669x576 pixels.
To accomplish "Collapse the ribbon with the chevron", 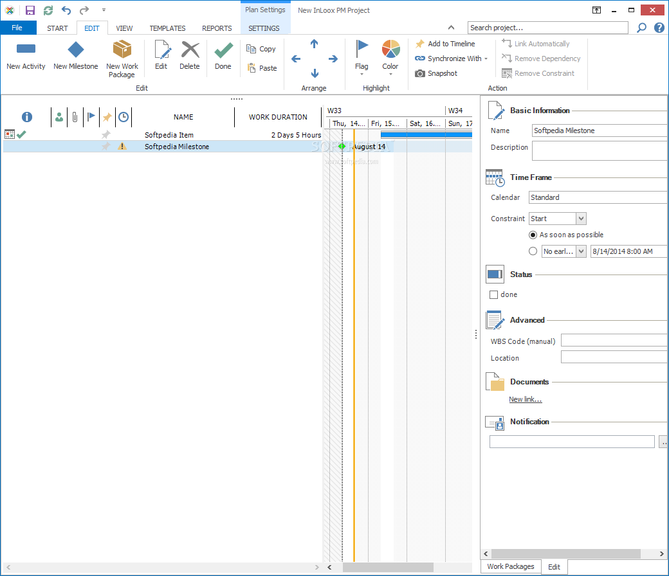I will [x=451, y=28].
